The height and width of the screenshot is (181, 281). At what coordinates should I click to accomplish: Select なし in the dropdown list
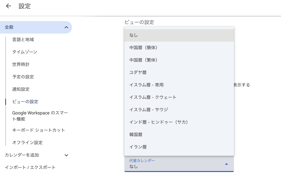[x=179, y=35]
